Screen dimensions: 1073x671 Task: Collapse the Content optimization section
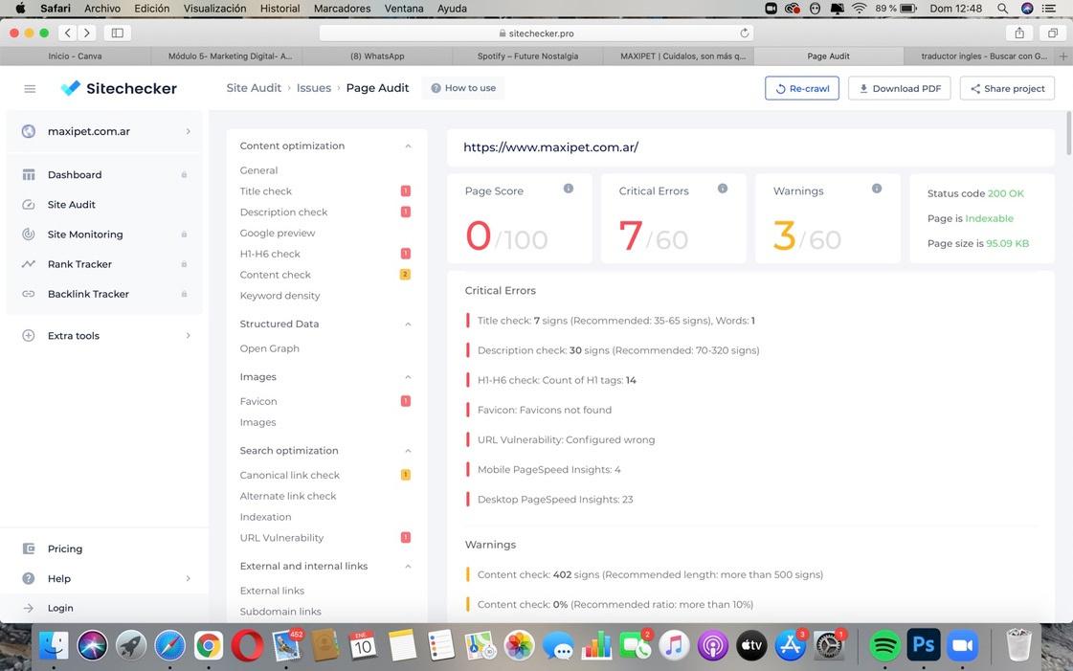click(x=408, y=146)
